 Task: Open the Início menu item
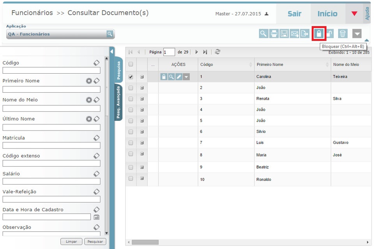327,14
